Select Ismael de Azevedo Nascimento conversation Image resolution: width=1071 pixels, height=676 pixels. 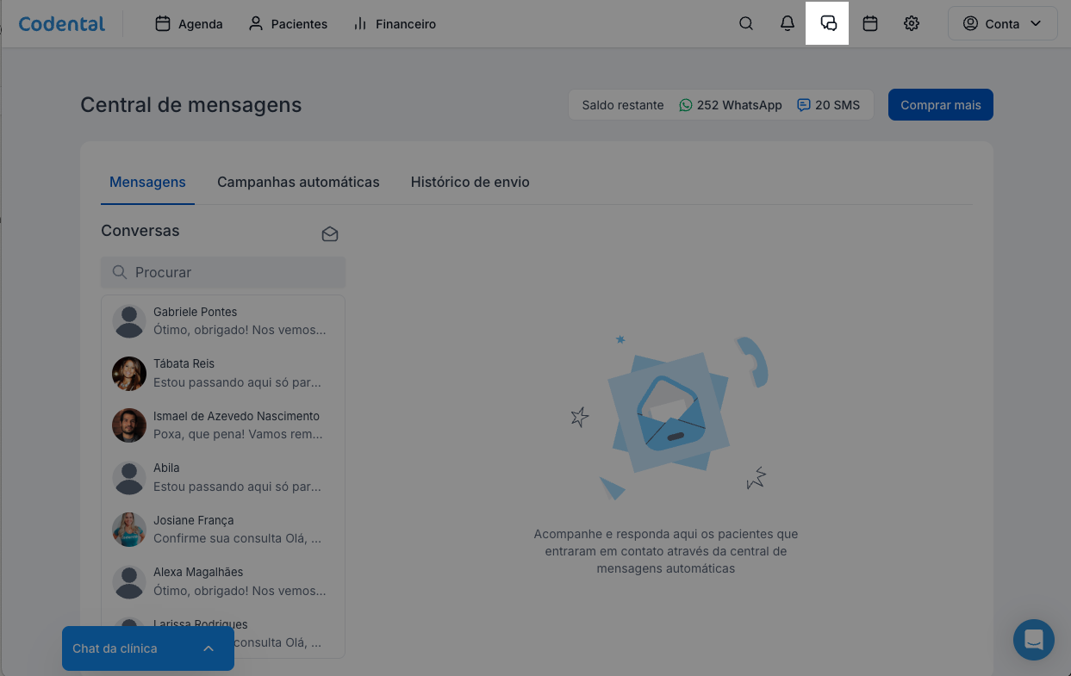pyautogui.click(x=223, y=425)
